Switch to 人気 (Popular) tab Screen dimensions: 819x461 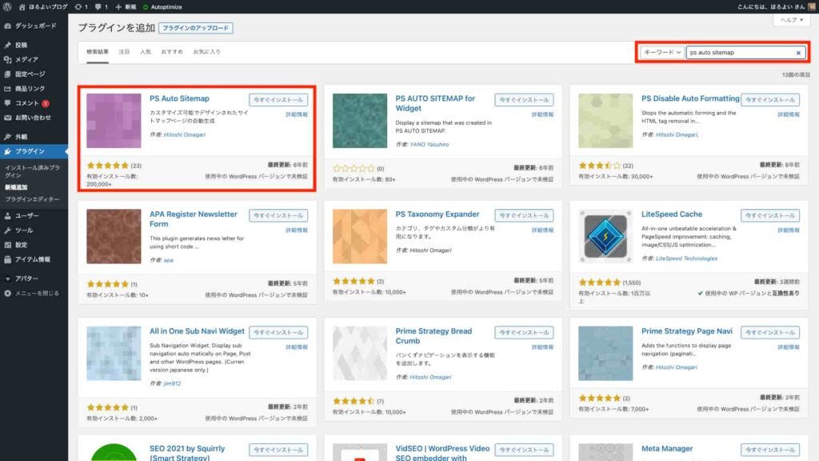(146, 52)
